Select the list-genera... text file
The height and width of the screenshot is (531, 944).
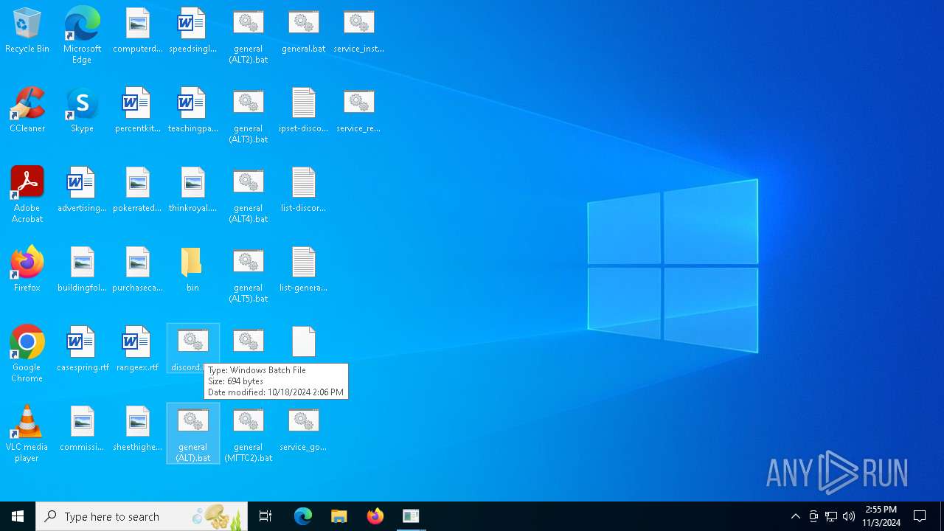click(x=303, y=269)
